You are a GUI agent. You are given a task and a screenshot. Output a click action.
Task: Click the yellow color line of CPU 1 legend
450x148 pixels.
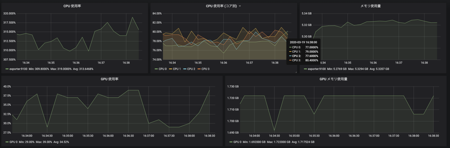170,69
